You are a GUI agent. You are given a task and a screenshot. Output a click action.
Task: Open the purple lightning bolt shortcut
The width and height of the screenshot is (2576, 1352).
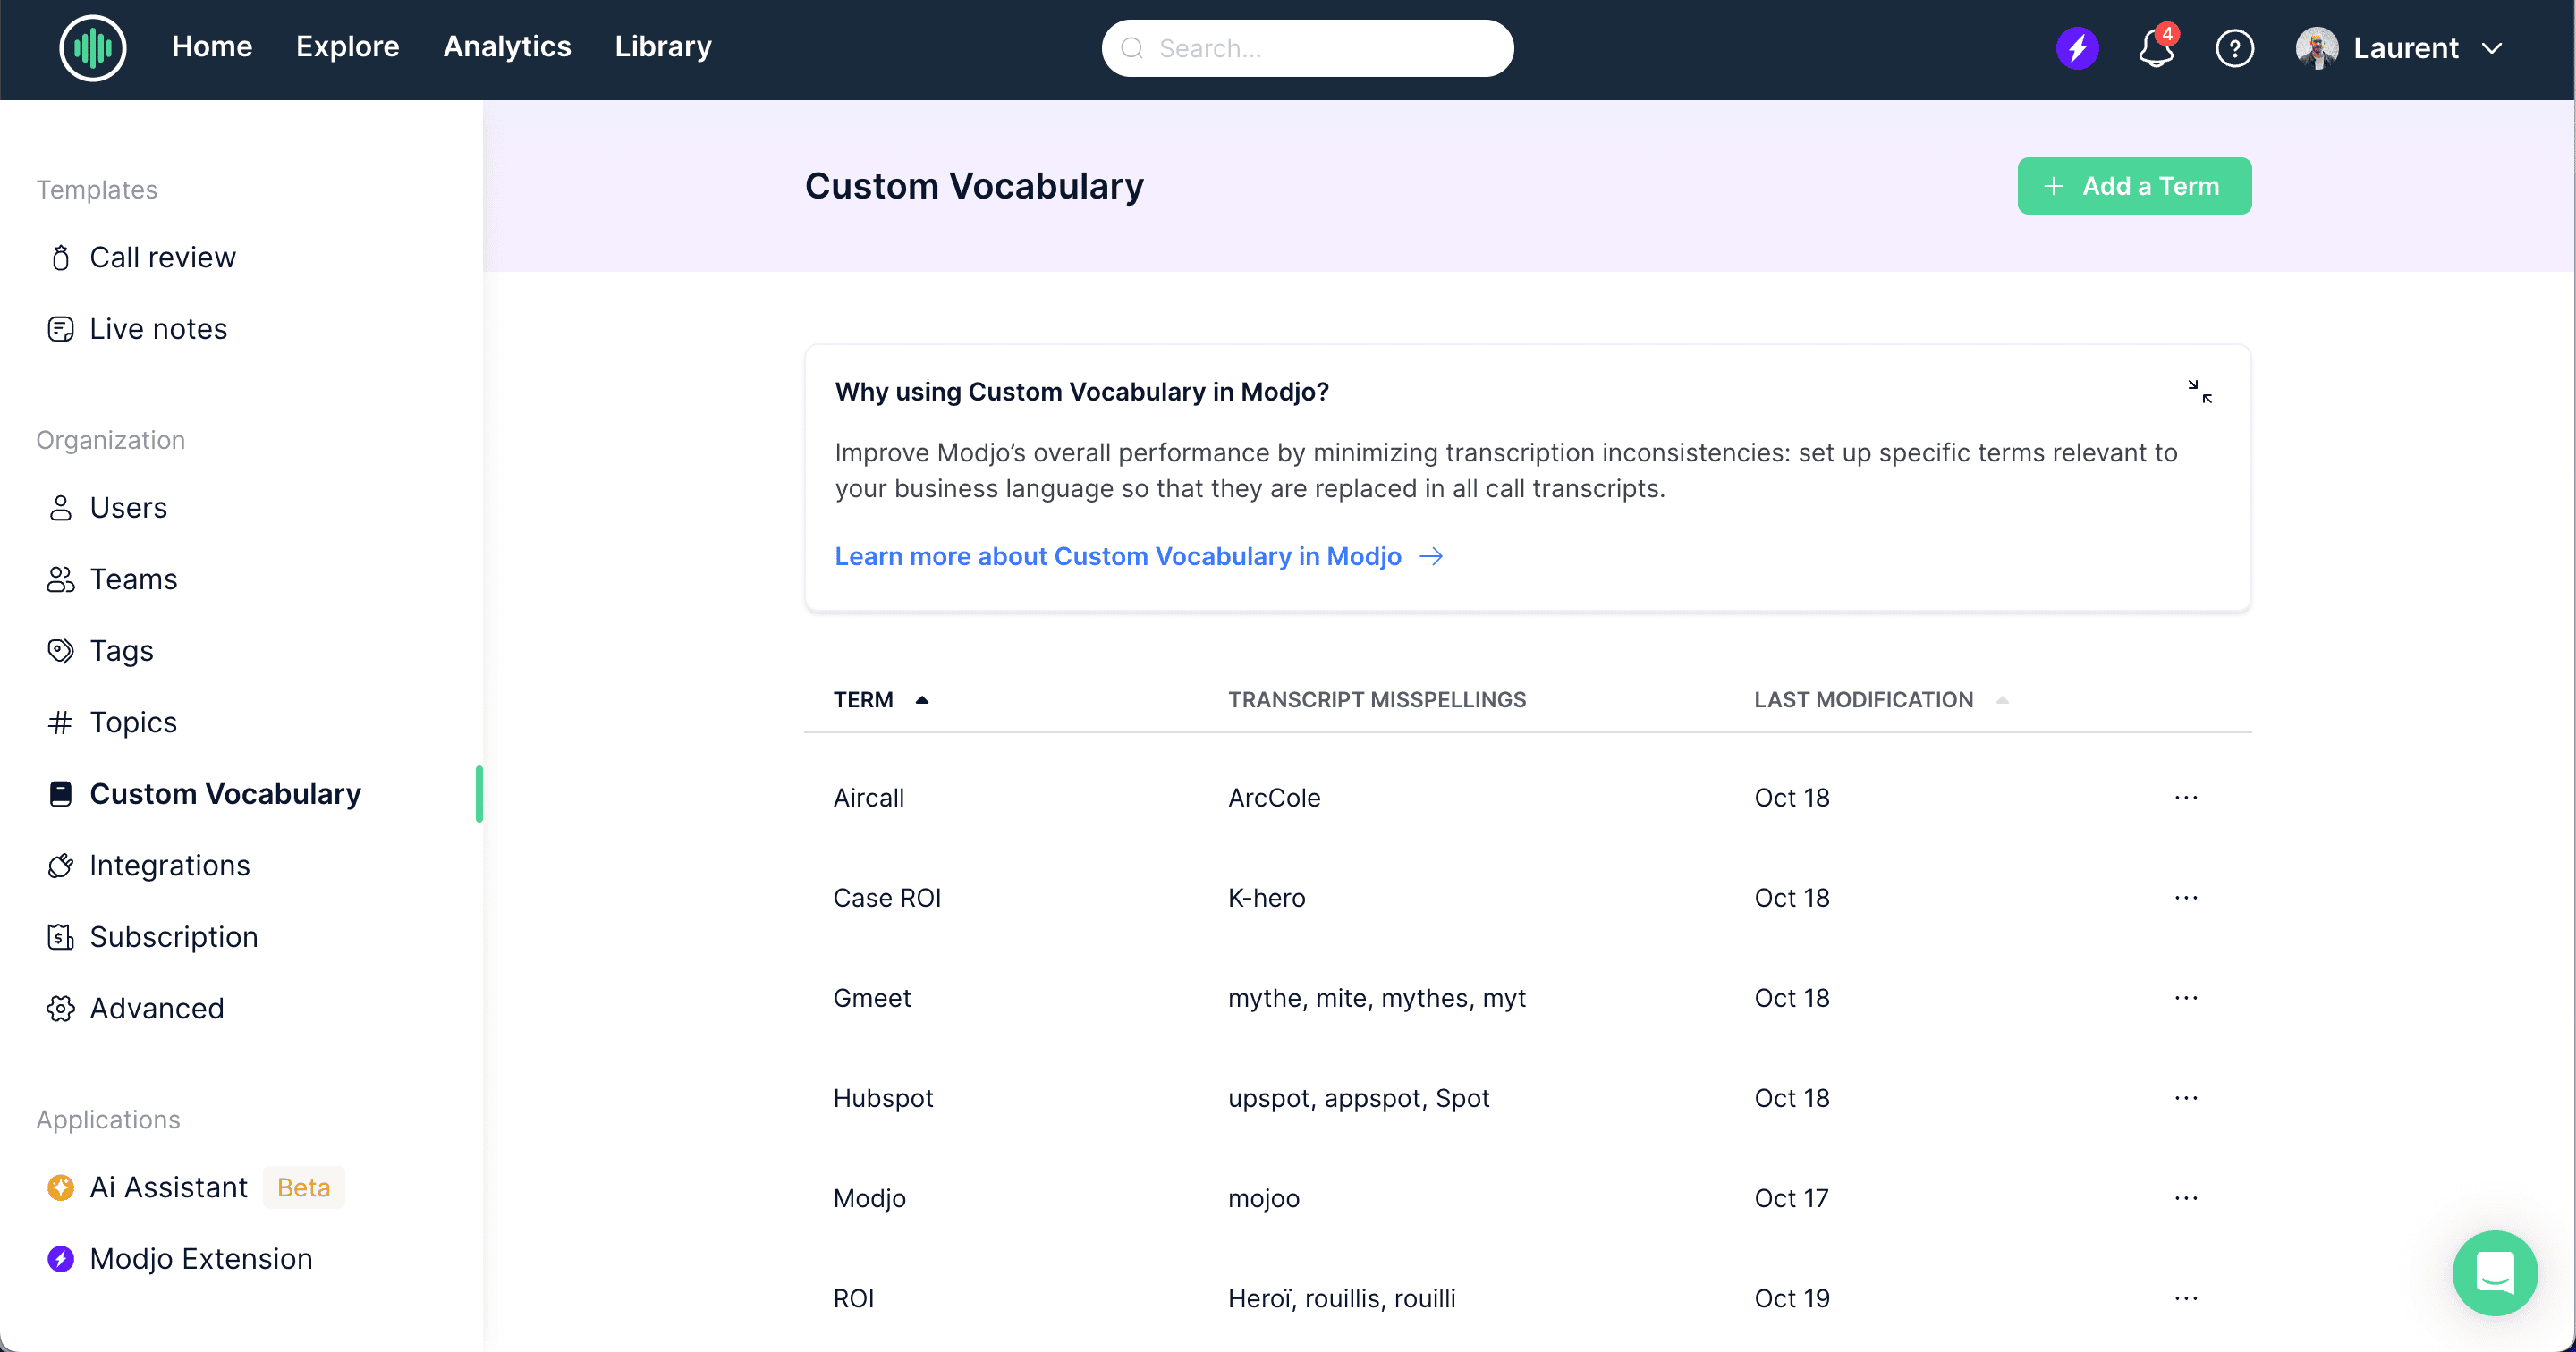pyautogui.click(x=2077, y=48)
